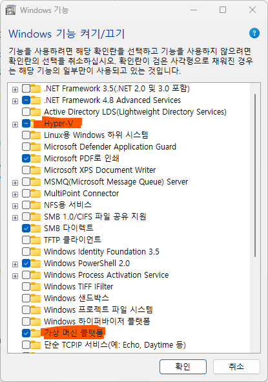The width and height of the screenshot is (268, 382).
Task: Select MSMQ(Microsoft Message Queue) Server label
Action: 116,182
